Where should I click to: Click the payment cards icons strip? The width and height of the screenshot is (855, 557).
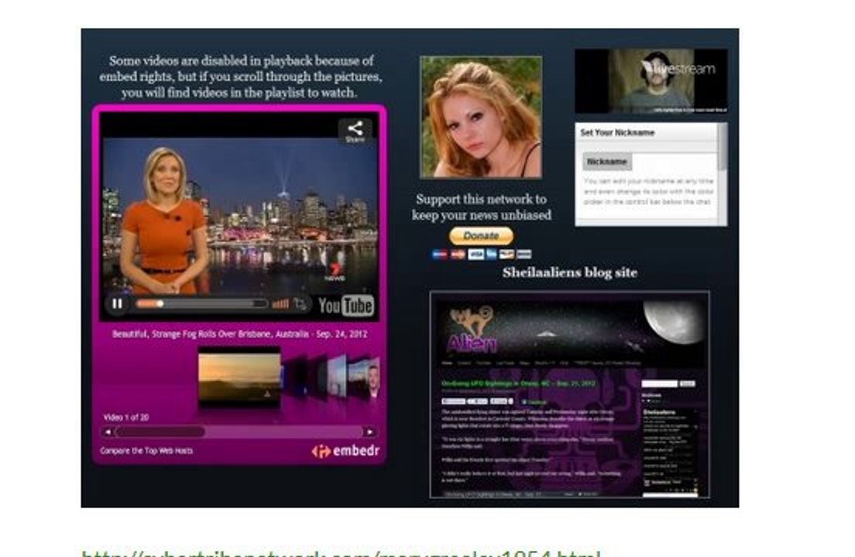coord(482,255)
